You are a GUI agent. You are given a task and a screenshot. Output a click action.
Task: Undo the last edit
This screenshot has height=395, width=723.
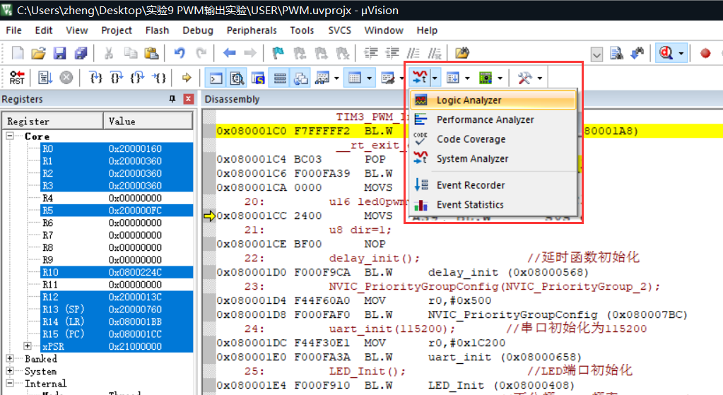(180, 54)
